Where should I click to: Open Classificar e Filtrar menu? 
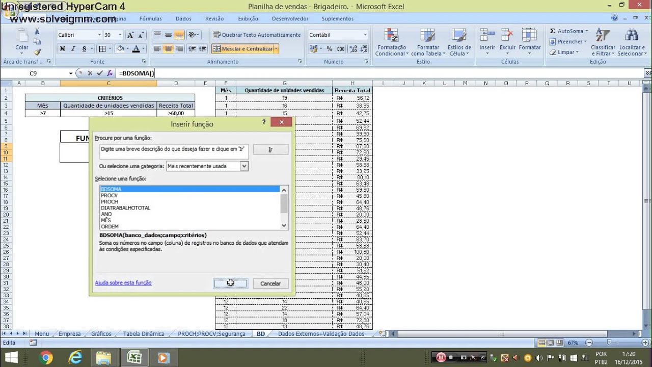tap(603, 42)
